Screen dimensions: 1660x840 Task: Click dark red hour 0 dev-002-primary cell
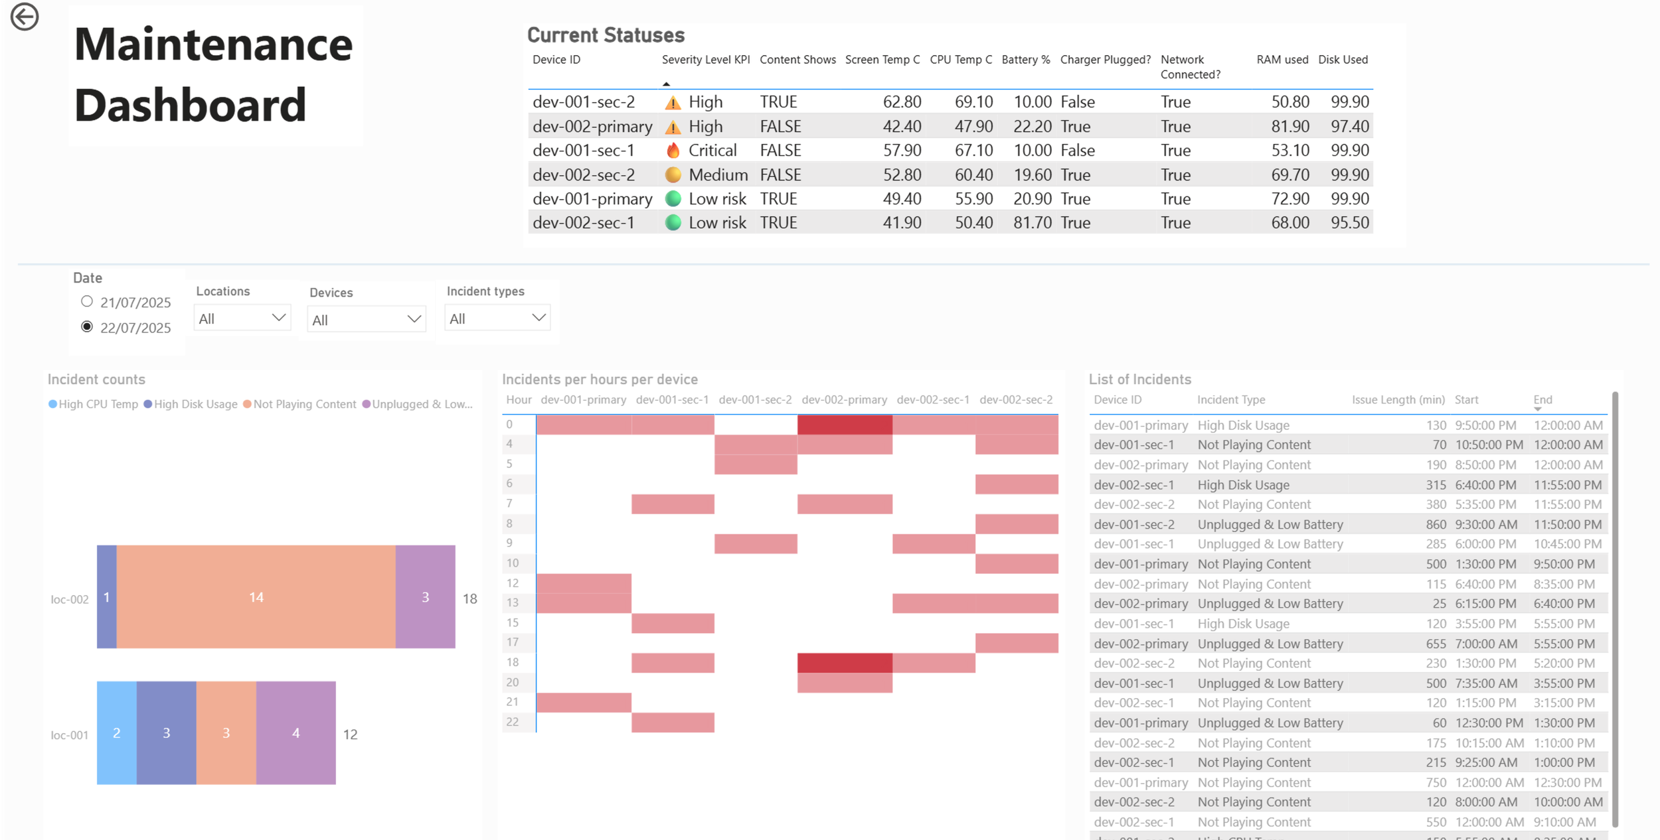click(x=844, y=425)
